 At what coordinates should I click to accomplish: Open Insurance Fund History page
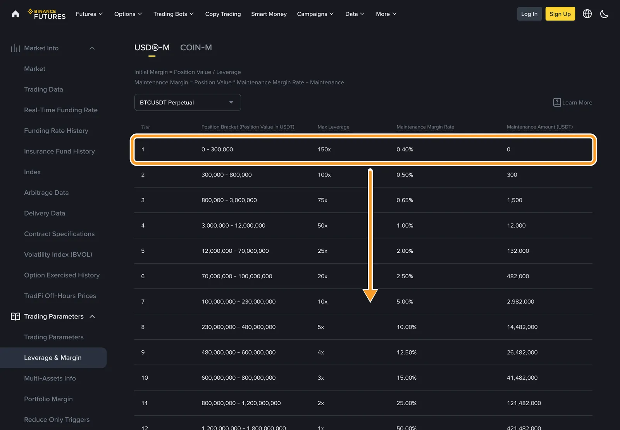[59, 151]
